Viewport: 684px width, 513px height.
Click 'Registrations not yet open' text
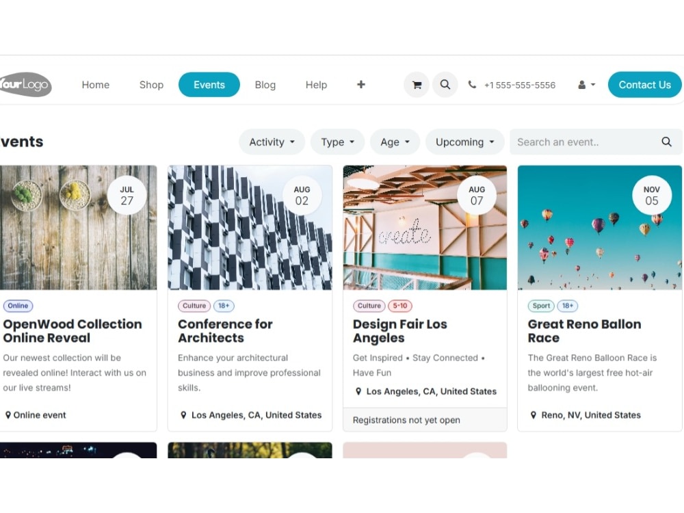pyautogui.click(x=406, y=420)
